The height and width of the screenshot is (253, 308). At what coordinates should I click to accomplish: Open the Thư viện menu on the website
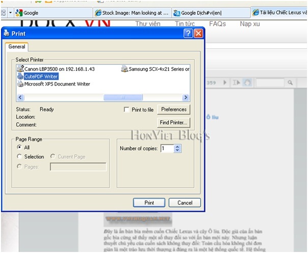coord(148,24)
